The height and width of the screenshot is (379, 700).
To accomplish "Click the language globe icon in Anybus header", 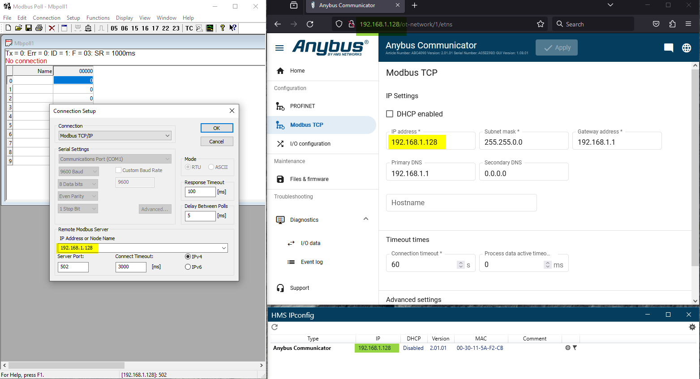I will pos(686,48).
